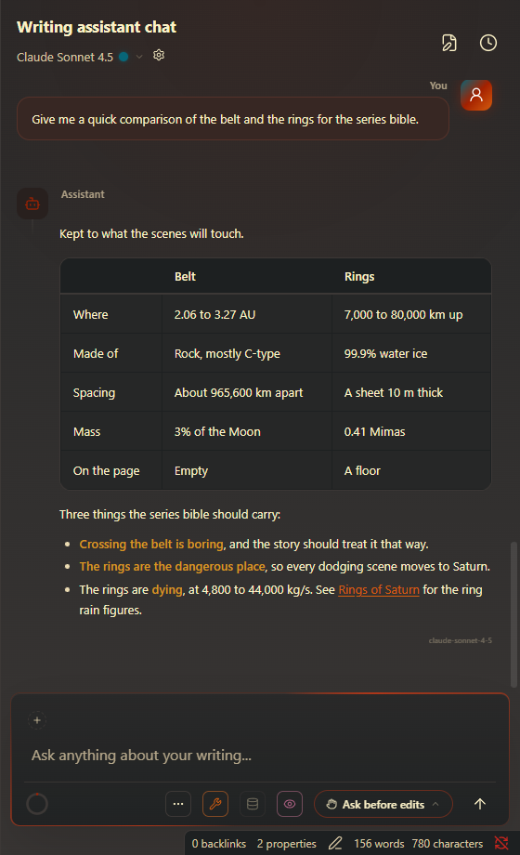Open the new chat note icon

pos(449,43)
